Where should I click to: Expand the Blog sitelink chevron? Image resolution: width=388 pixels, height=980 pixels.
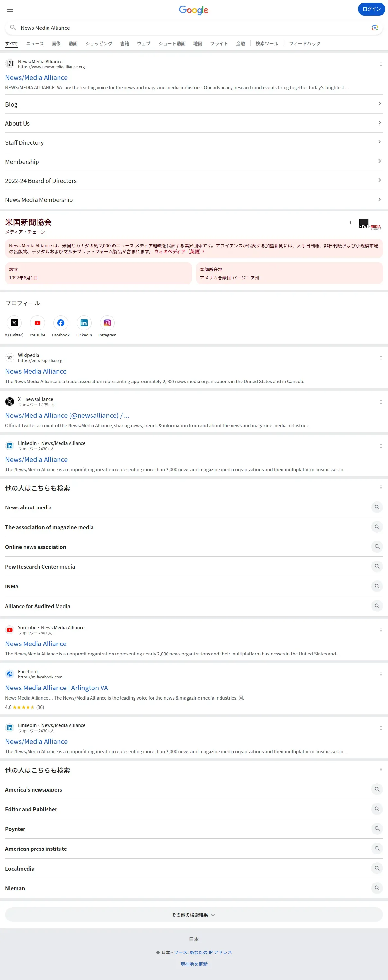tap(379, 104)
